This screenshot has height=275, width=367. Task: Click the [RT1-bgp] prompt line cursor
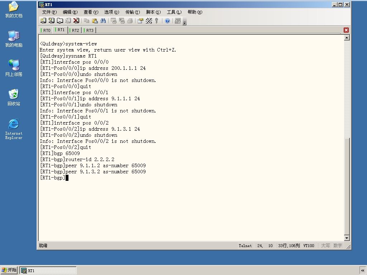(67, 178)
